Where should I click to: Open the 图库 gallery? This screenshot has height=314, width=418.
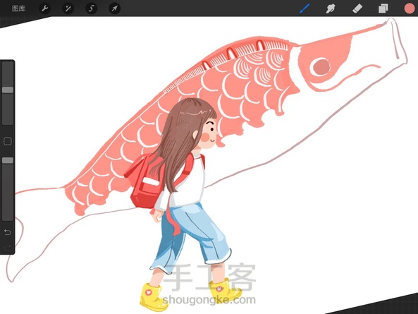pos(18,8)
